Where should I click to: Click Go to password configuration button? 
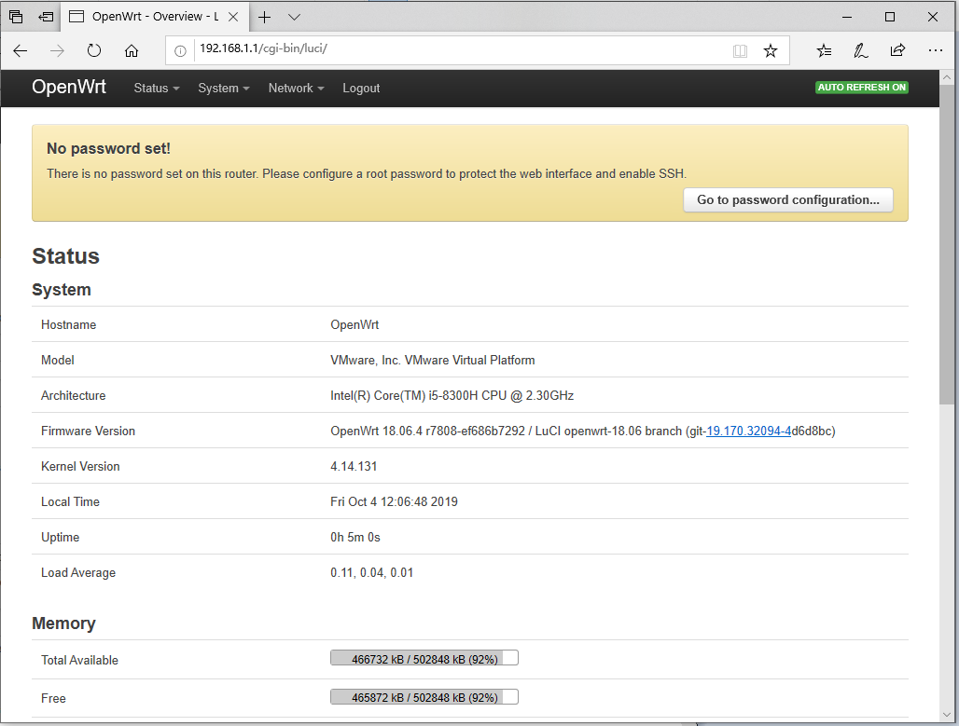click(787, 199)
